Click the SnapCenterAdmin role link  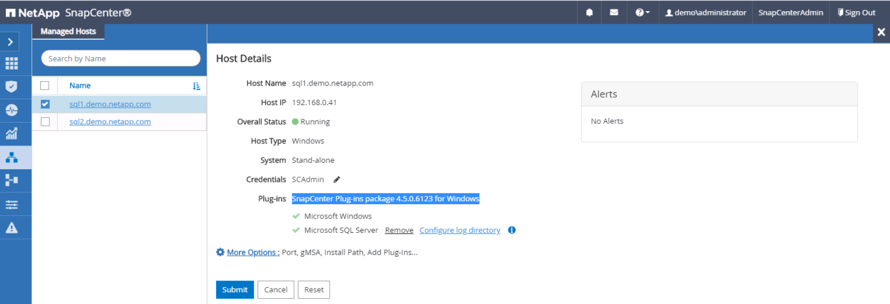click(x=791, y=12)
